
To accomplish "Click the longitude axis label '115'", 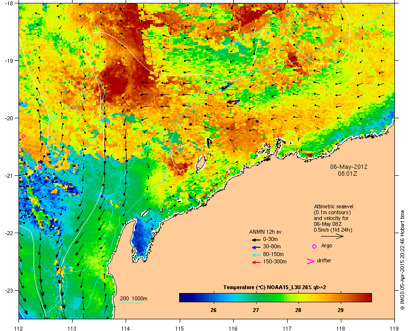I will [x=180, y=329].
